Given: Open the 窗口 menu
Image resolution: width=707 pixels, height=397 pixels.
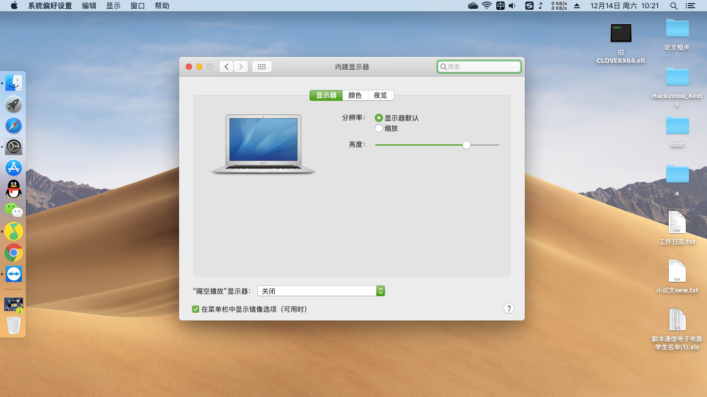Looking at the screenshot, I should (x=138, y=6).
